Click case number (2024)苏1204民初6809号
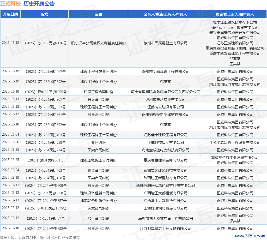Viewport: 267px width, 240px height. click(x=46, y=185)
